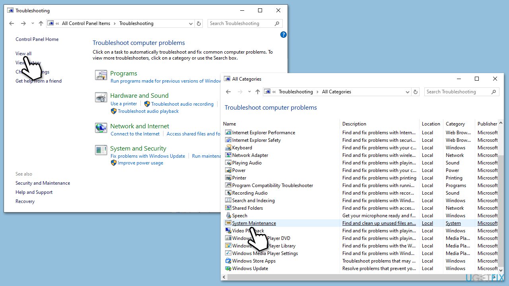The image size is (509, 286).
Task: Select the Shared Folders troubleshooter icon
Action: click(x=228, y=208)
